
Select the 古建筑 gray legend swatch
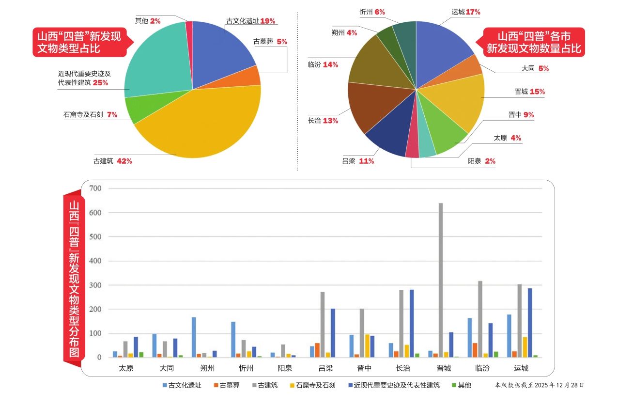(x=254, y=386)
